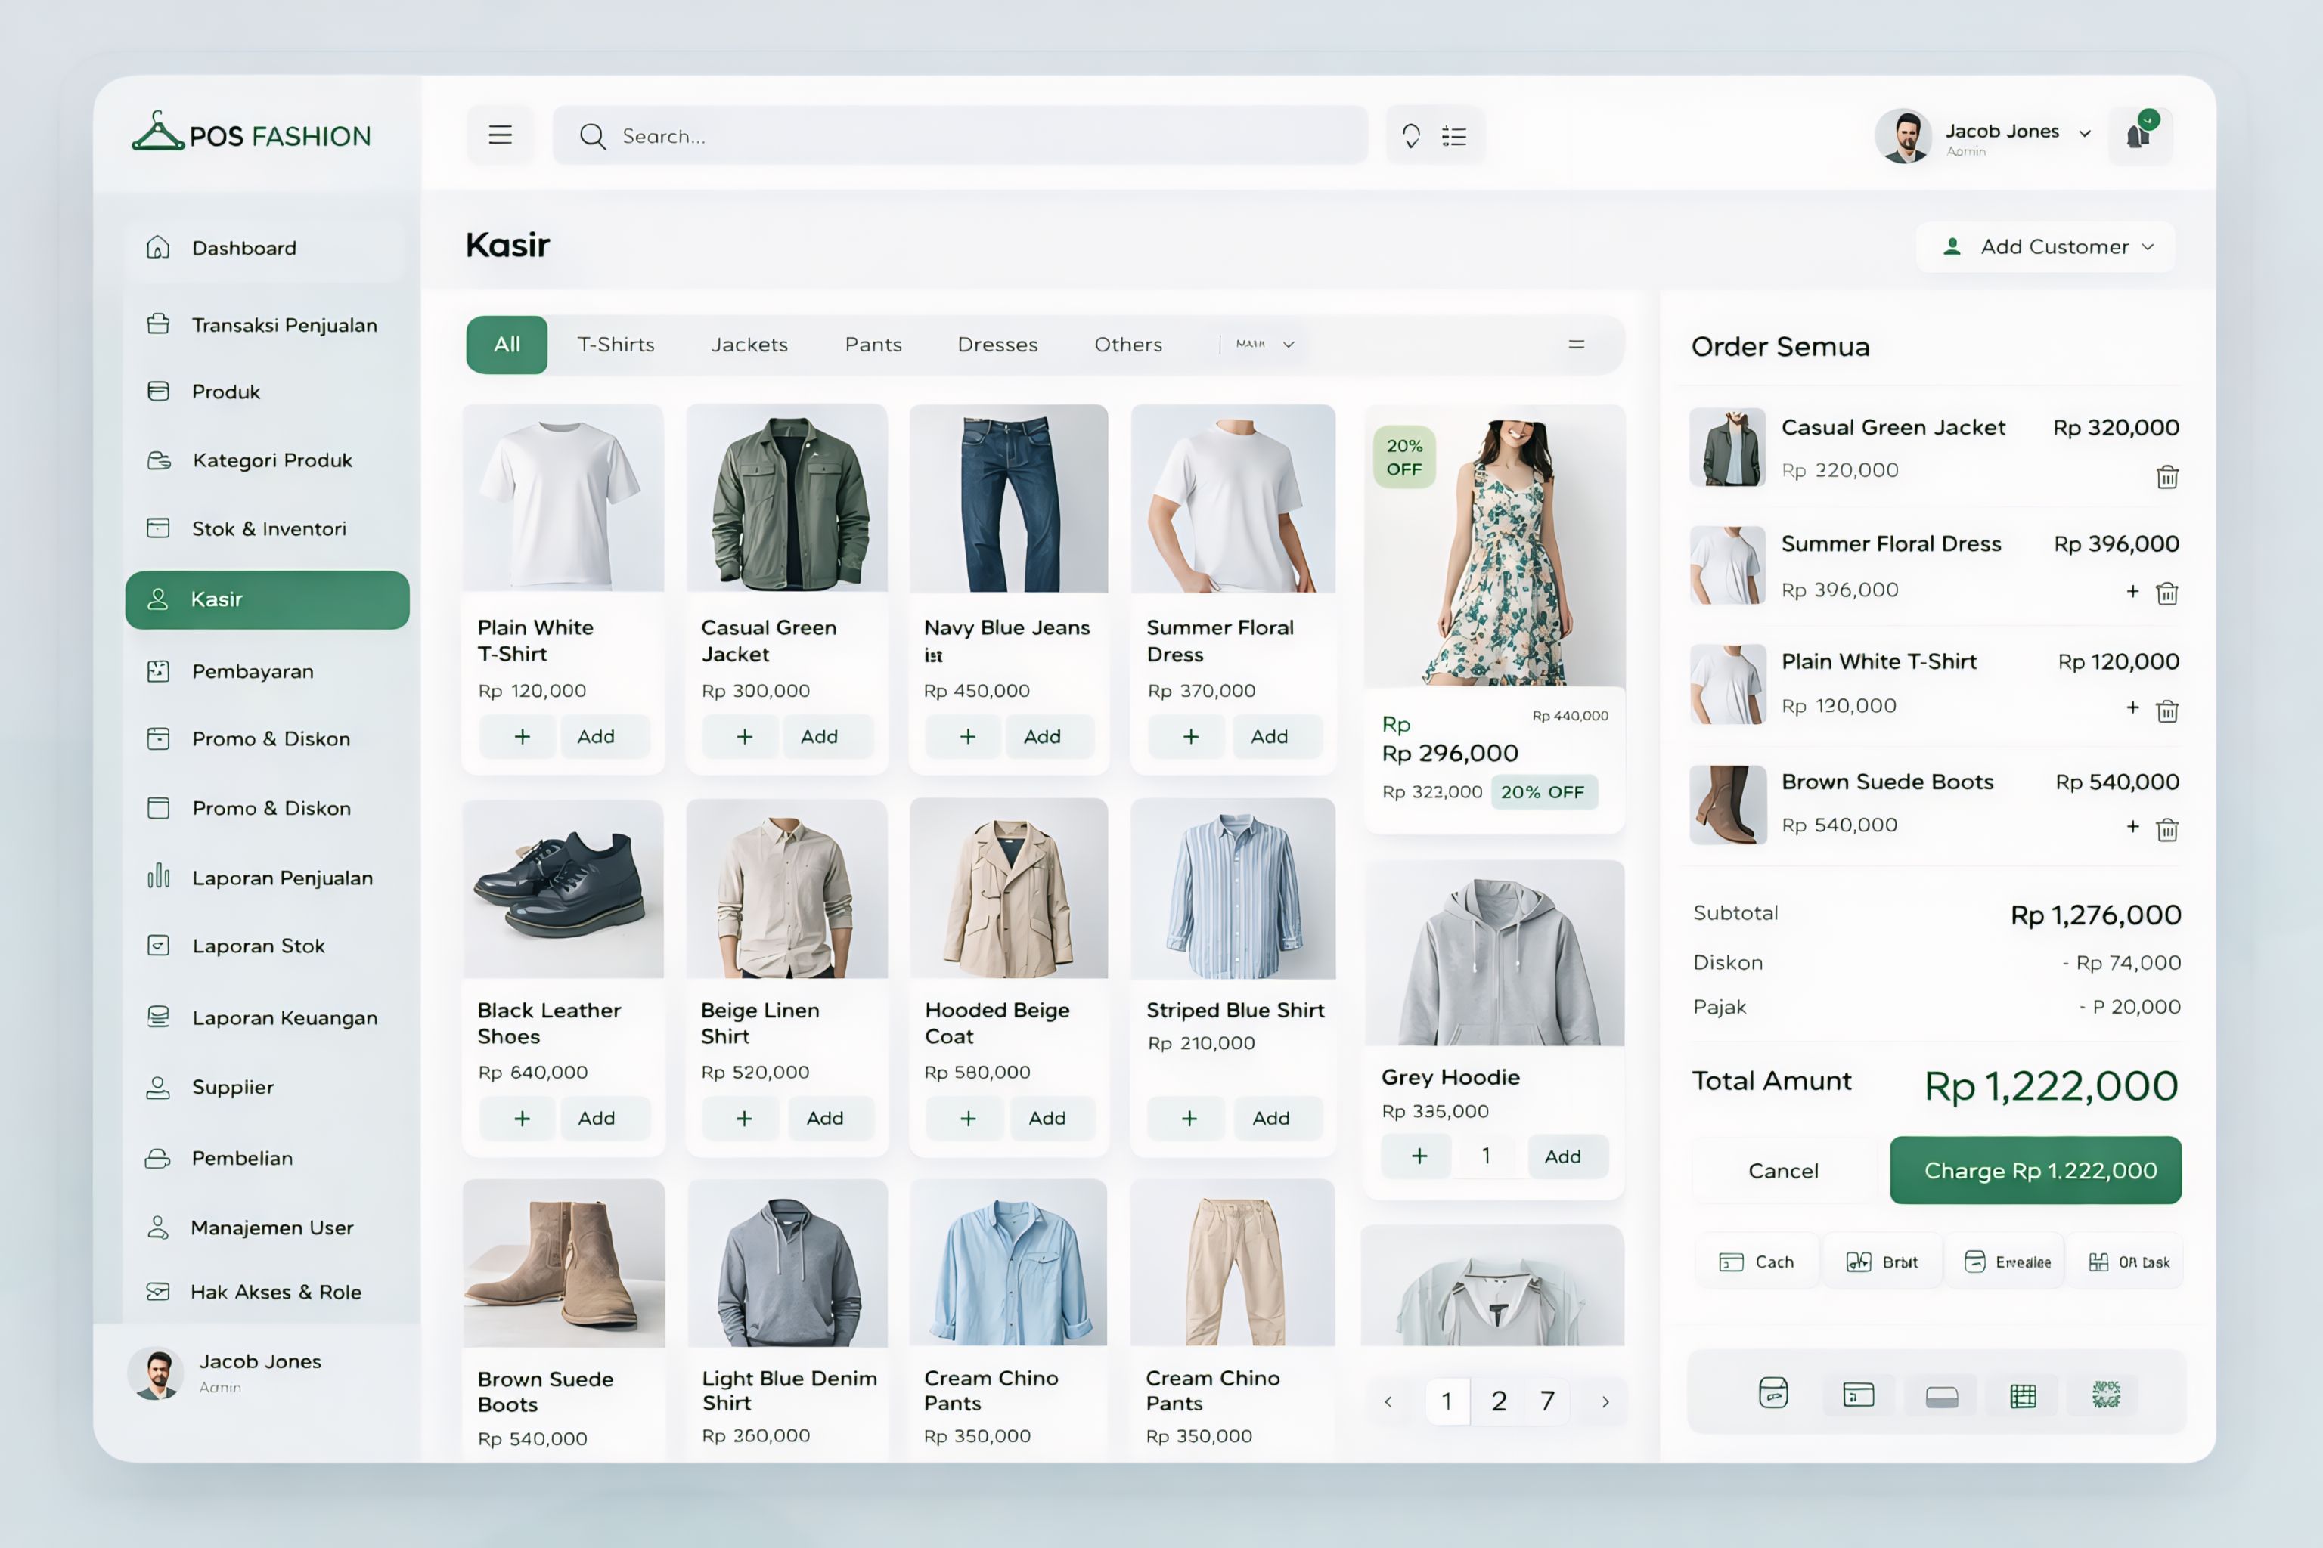Increase quantity of Brown Suede Boots in order

coord(2133,826)
